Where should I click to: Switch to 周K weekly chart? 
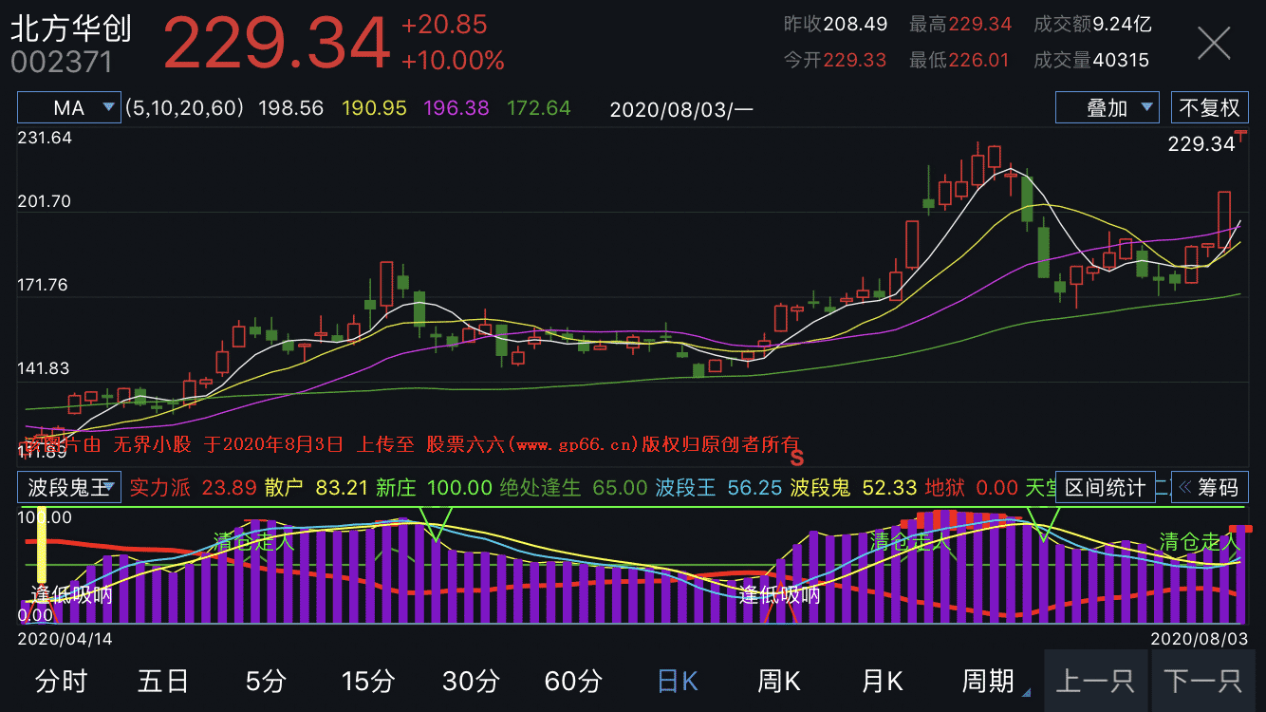tap(778, 681)
